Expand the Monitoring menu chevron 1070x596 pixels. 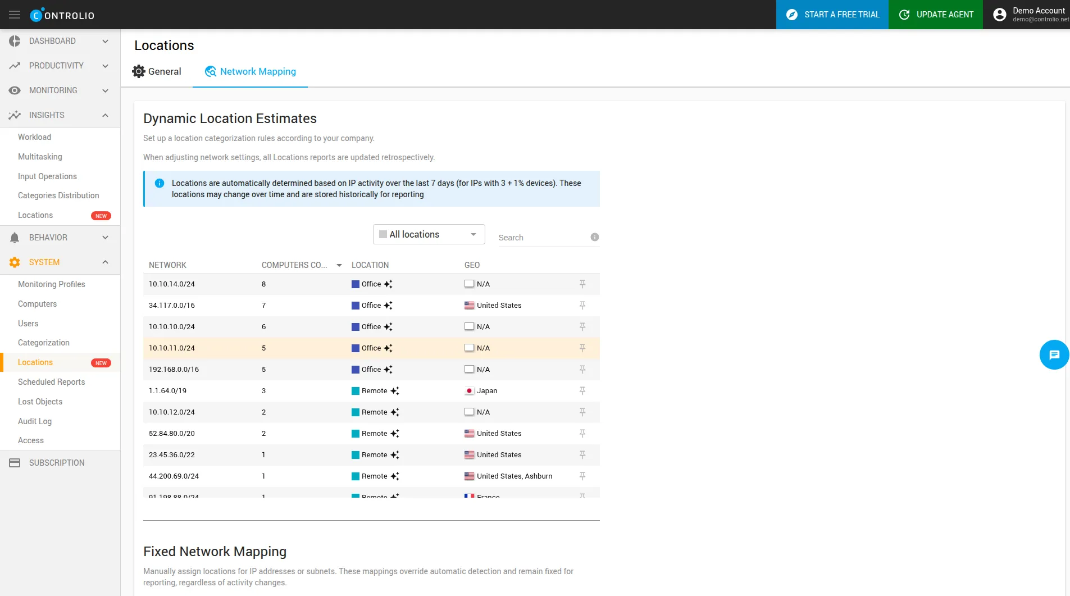[105, 90]
